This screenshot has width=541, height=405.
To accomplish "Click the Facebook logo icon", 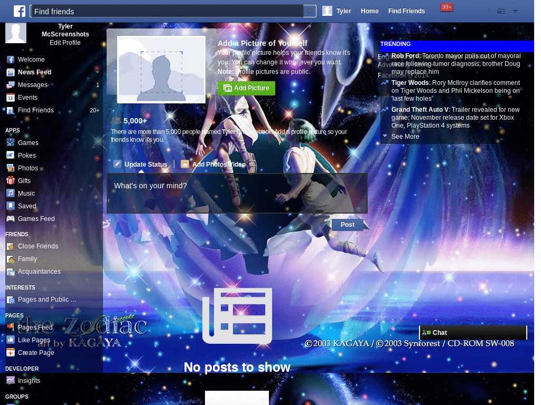I will (20, 11).
